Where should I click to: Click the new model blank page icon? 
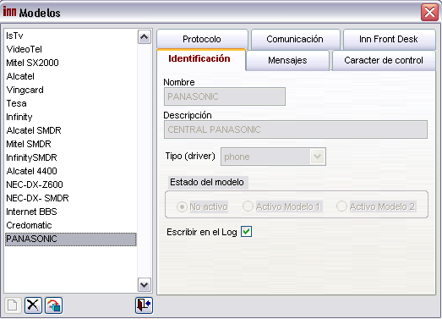click(13, 305)
